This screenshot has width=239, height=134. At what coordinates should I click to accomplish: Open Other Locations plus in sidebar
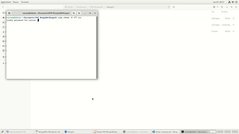tap(3, 63)
